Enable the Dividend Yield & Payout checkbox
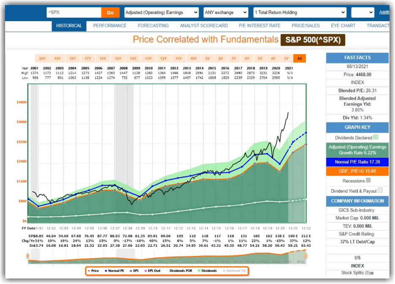Image resolution: width=395 pixels, height=284 pixels. point(380,191)
